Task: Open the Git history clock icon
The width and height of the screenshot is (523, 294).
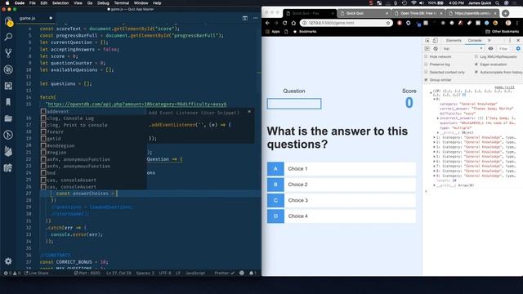Action: [x=8, y=135]
